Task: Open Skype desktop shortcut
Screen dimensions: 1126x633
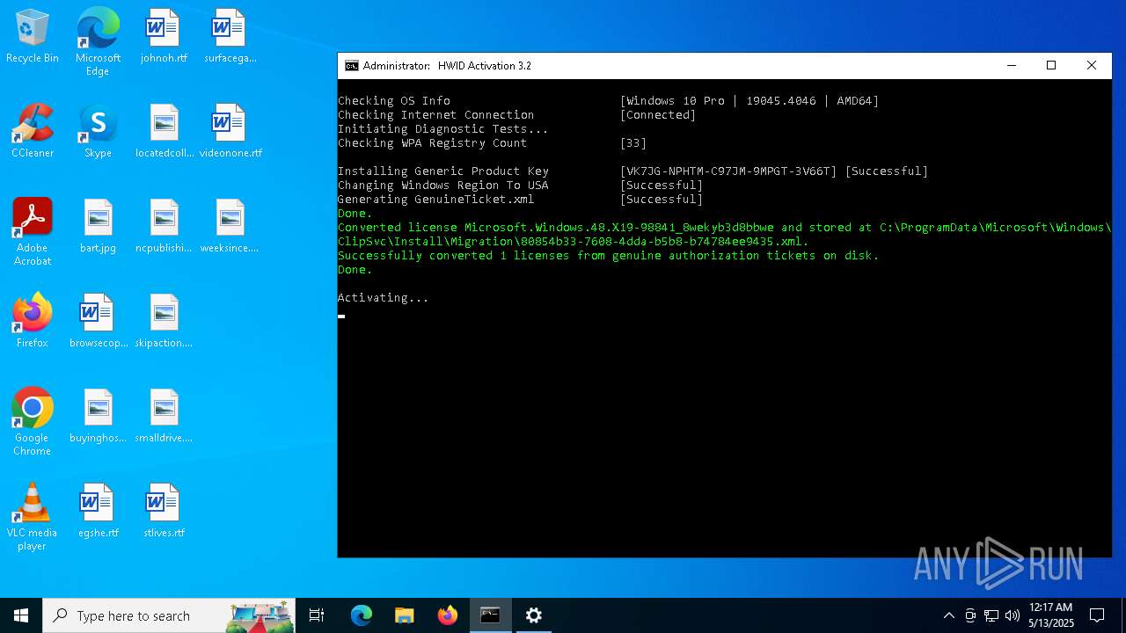Action: point(98,132)
